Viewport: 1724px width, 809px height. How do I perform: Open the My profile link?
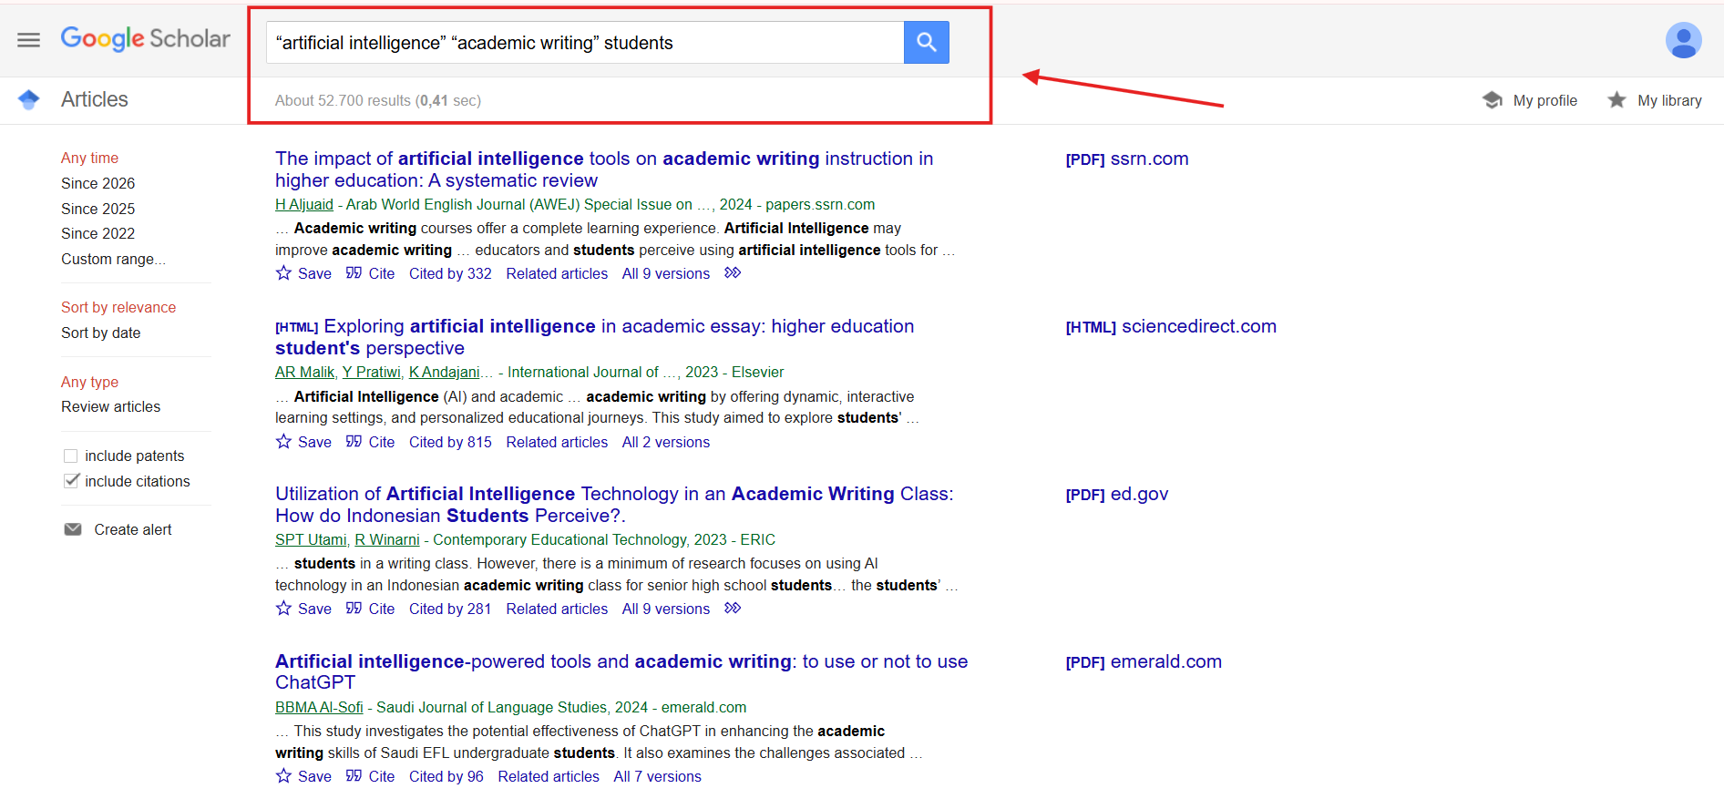[x=1544, y=100]
